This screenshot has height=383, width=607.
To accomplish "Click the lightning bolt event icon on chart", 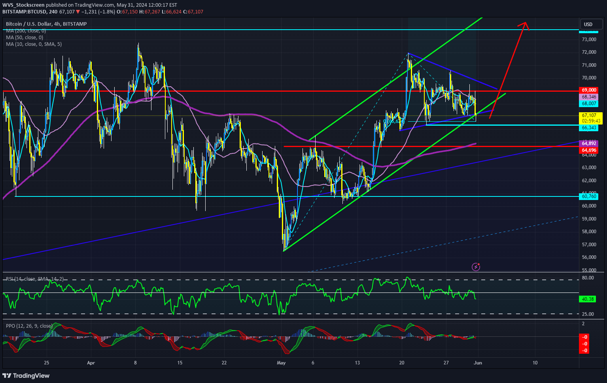I will (x=476, y=267).
